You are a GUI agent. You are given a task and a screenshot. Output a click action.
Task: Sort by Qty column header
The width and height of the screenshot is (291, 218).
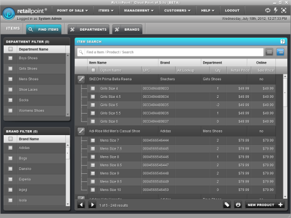[x=218, y=71]
